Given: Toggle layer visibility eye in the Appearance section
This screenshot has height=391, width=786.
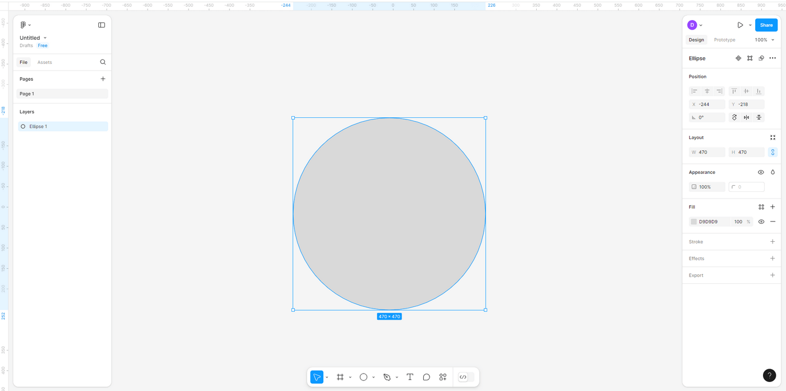Looking at the screenshot, I should [x=761, y=172].
